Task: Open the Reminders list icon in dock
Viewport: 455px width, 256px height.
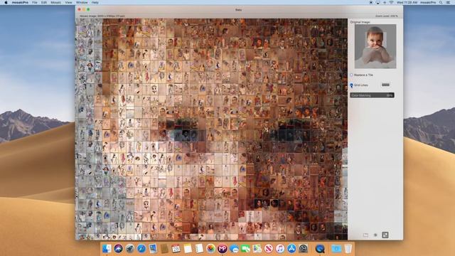Action: point(199,249)
